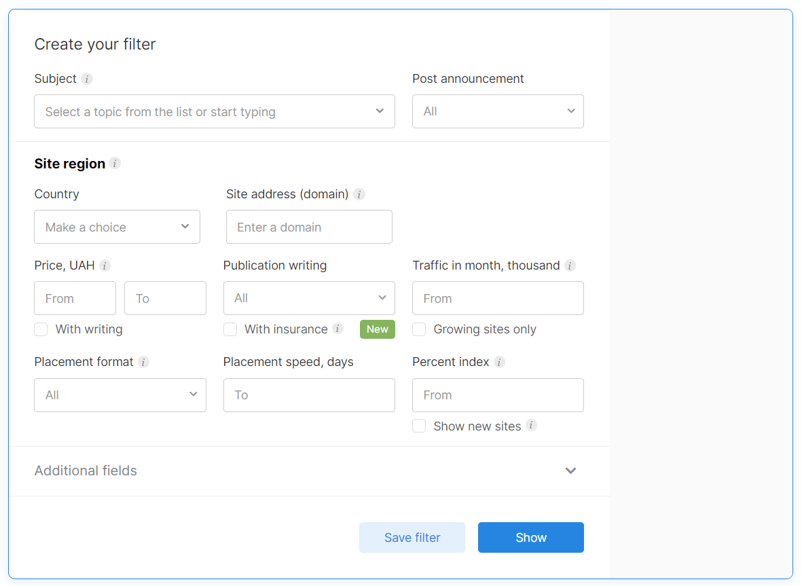The width and height of the screenshot is (802, 586).
Task: Open the Post announcement dropdown
Action: (498, 111)
